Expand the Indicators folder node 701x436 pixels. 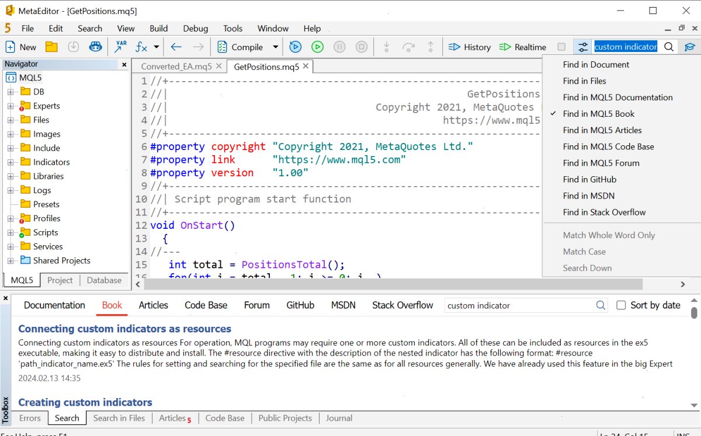(10, 162)
